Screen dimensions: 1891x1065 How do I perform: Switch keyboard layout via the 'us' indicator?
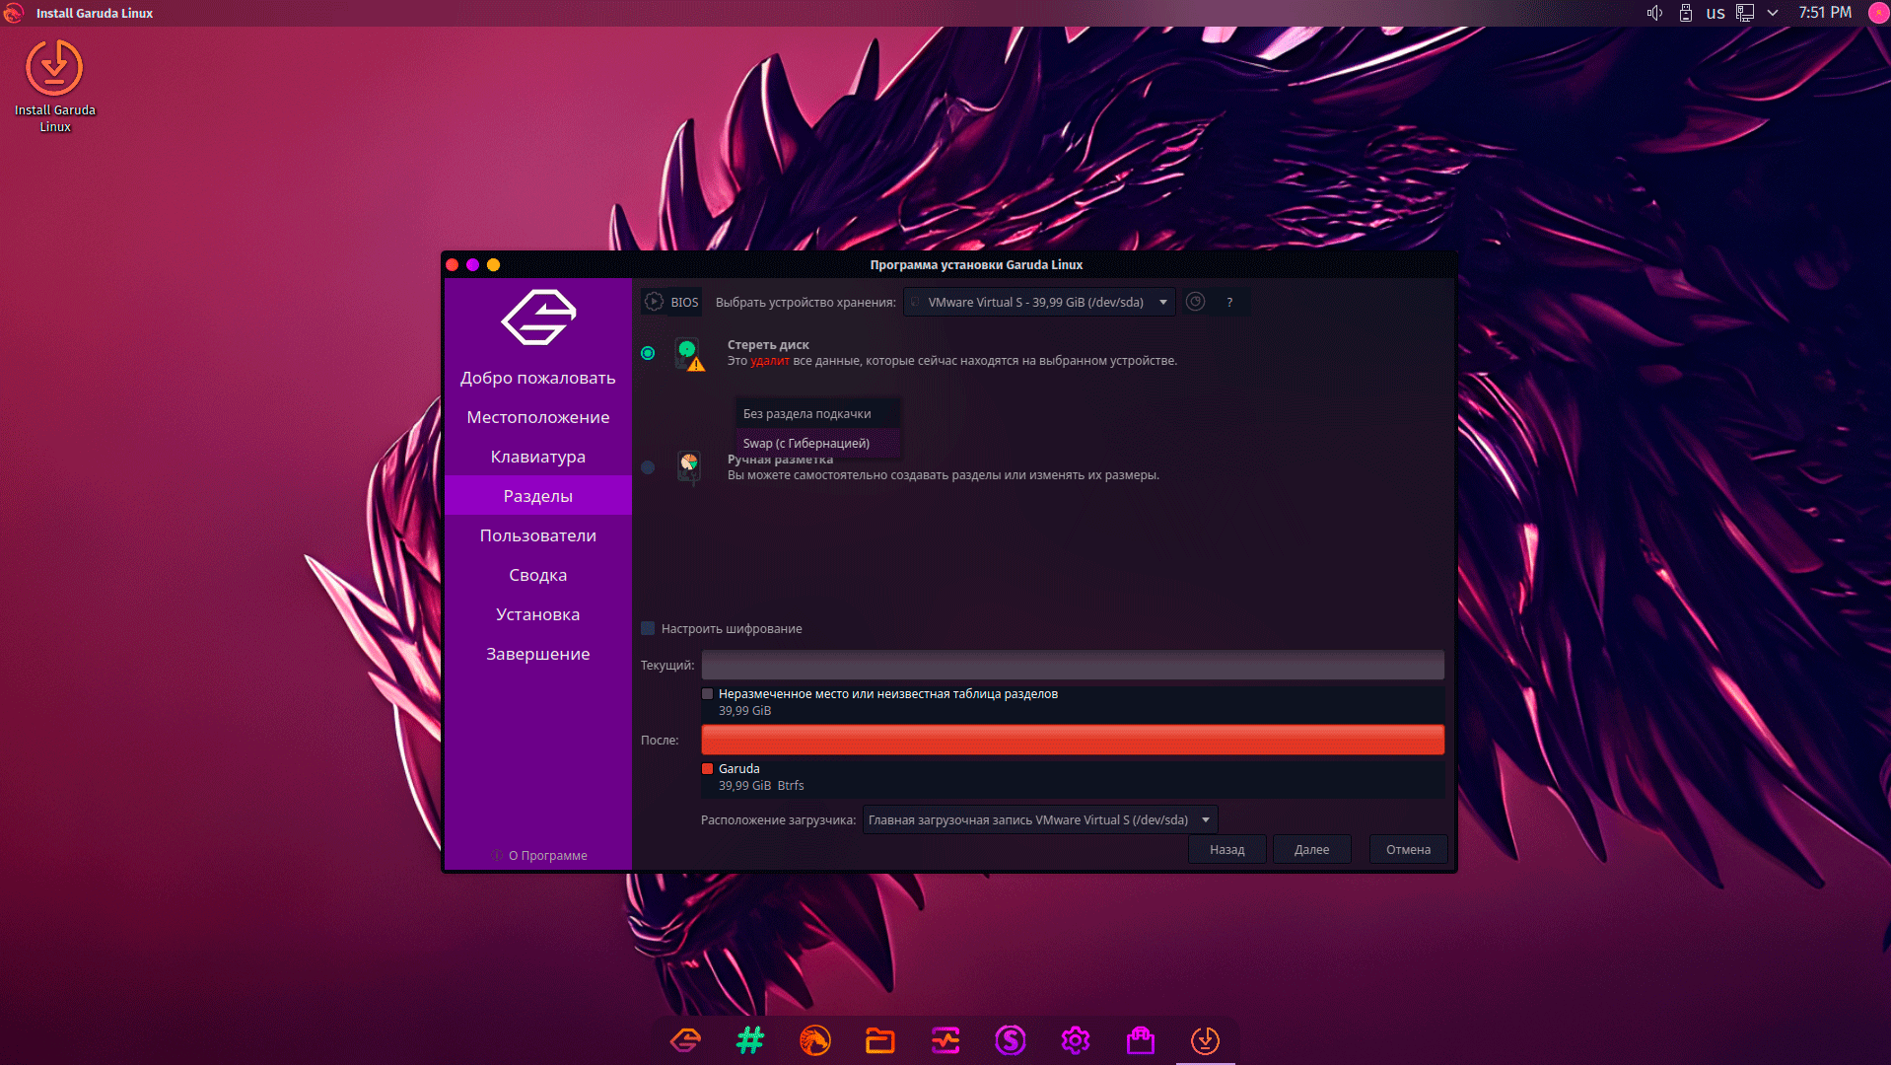pos(1716,13)
